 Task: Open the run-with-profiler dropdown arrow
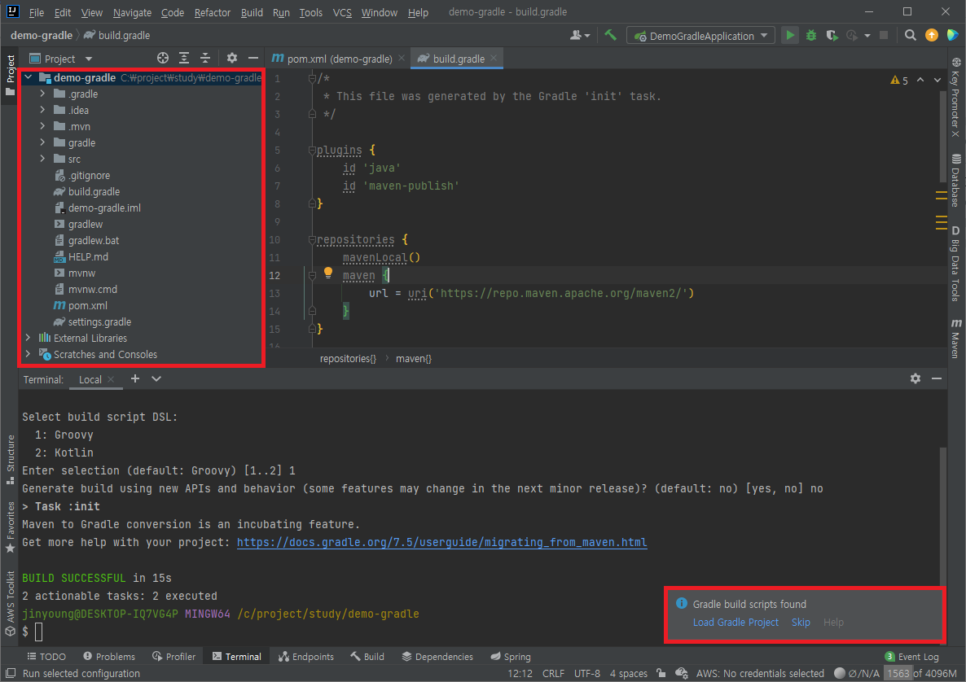[867, 36]
